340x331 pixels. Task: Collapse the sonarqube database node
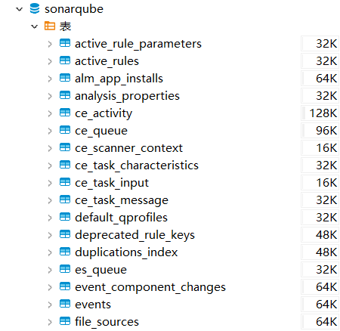[x=19, y=9]
